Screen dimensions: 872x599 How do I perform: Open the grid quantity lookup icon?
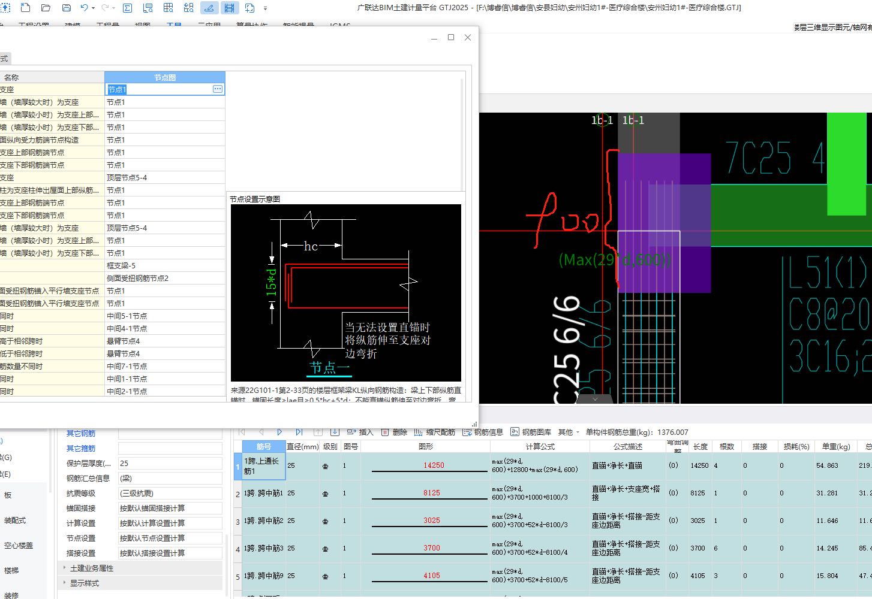(x=169, y=8)
